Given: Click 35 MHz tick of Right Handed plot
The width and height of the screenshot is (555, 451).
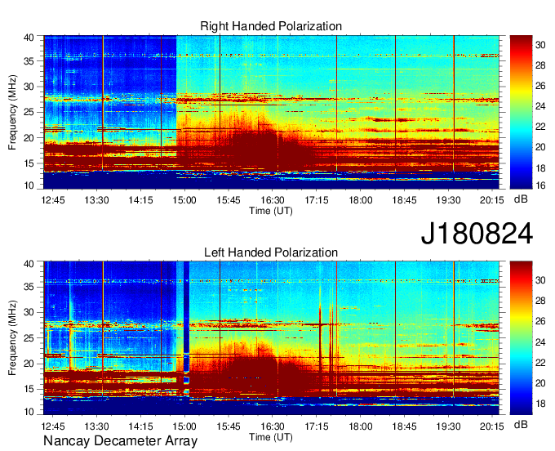Looking at the screenshot, I should [x=29, y=61].
